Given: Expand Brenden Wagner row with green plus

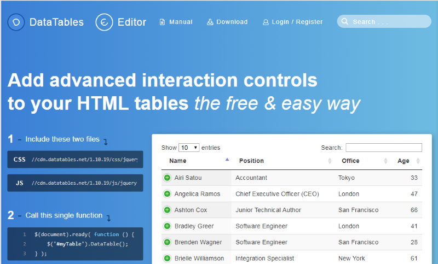Looking at the screenshot, I should (x=167, y=242).
